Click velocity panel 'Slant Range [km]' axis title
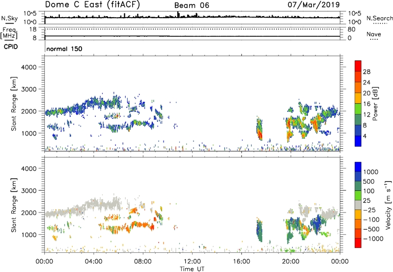Image resolution: width=393 pixels, height=272 pixels. click(14, 205)
